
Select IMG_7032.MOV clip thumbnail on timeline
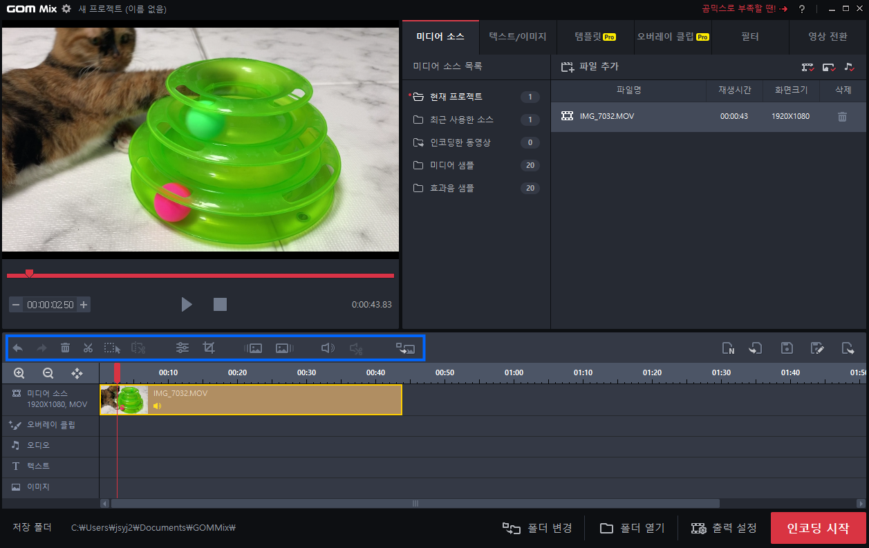pyautogui.click(x=124, y=400)
